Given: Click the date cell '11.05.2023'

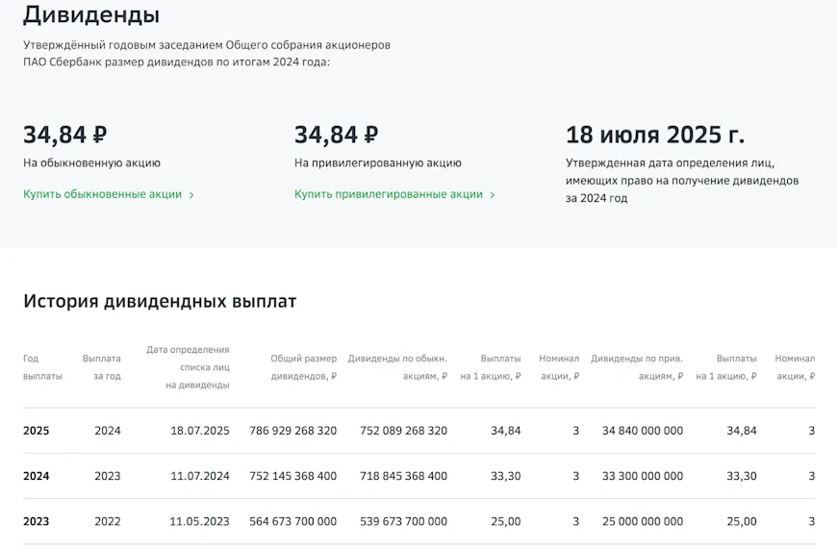Looking at the screenshot, I should point(200,521).
